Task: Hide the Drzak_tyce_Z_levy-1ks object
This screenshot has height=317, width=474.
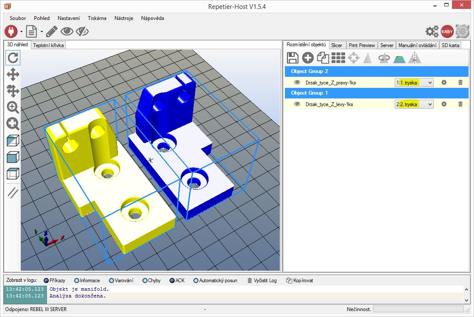Action: [x=297, y=104]
